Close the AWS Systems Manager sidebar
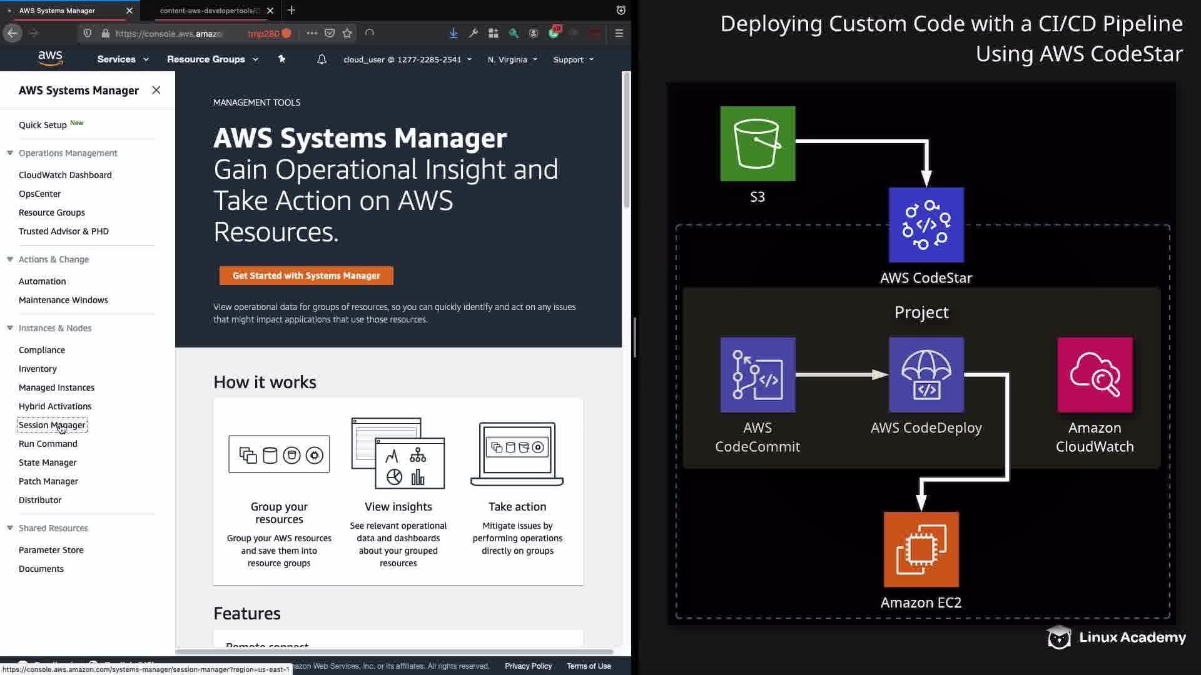Image resolution: width=1201 pixels, height=675 pixels. [x=156, y=90]
